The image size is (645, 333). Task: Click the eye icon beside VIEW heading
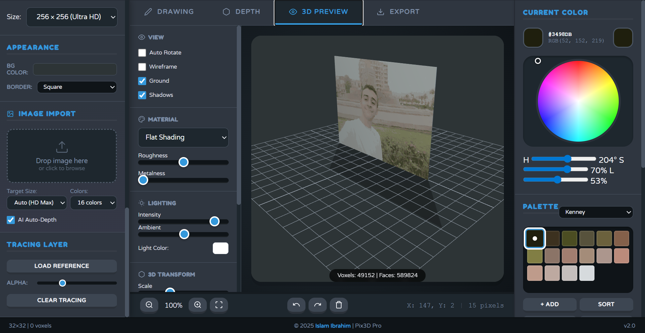pos(142,37)
